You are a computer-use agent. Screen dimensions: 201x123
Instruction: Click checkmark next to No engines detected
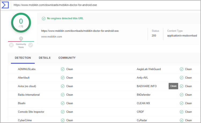44,18
